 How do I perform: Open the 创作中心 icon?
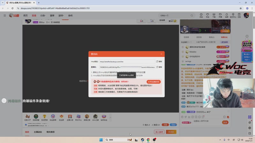point(233,15)
